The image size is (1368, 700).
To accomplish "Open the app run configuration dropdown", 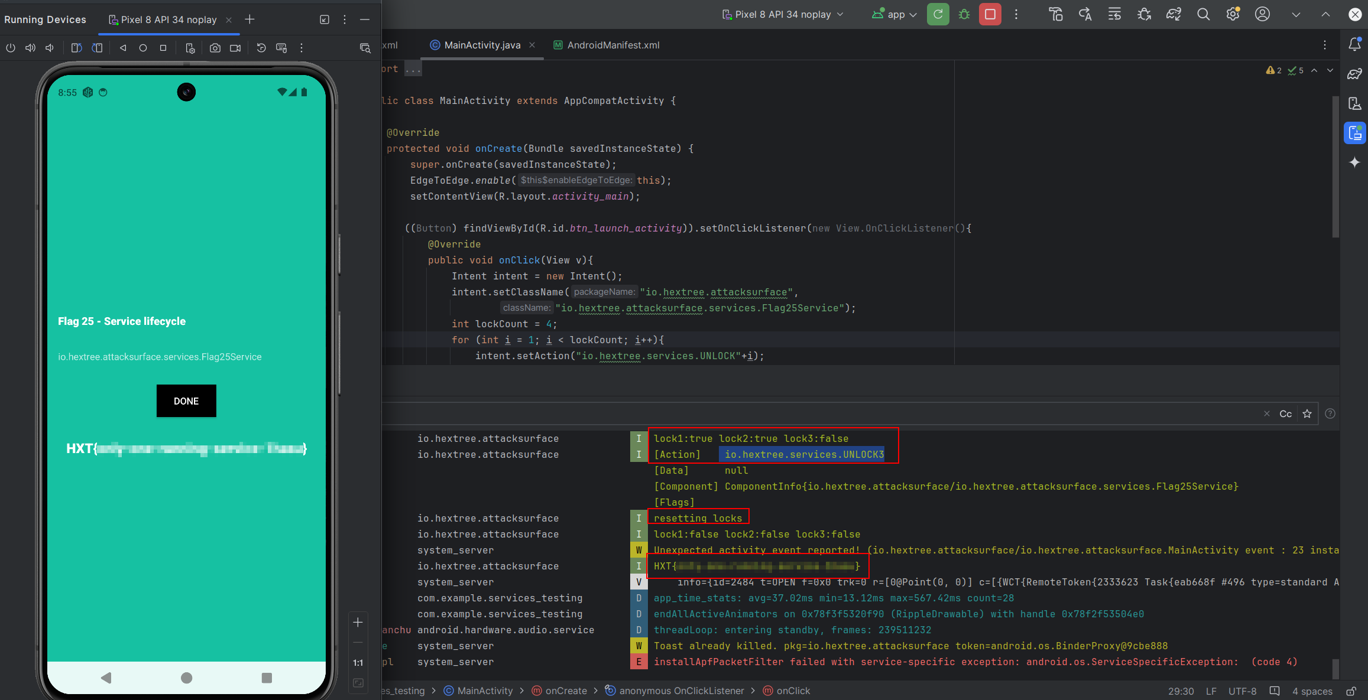I will point(894,14).
